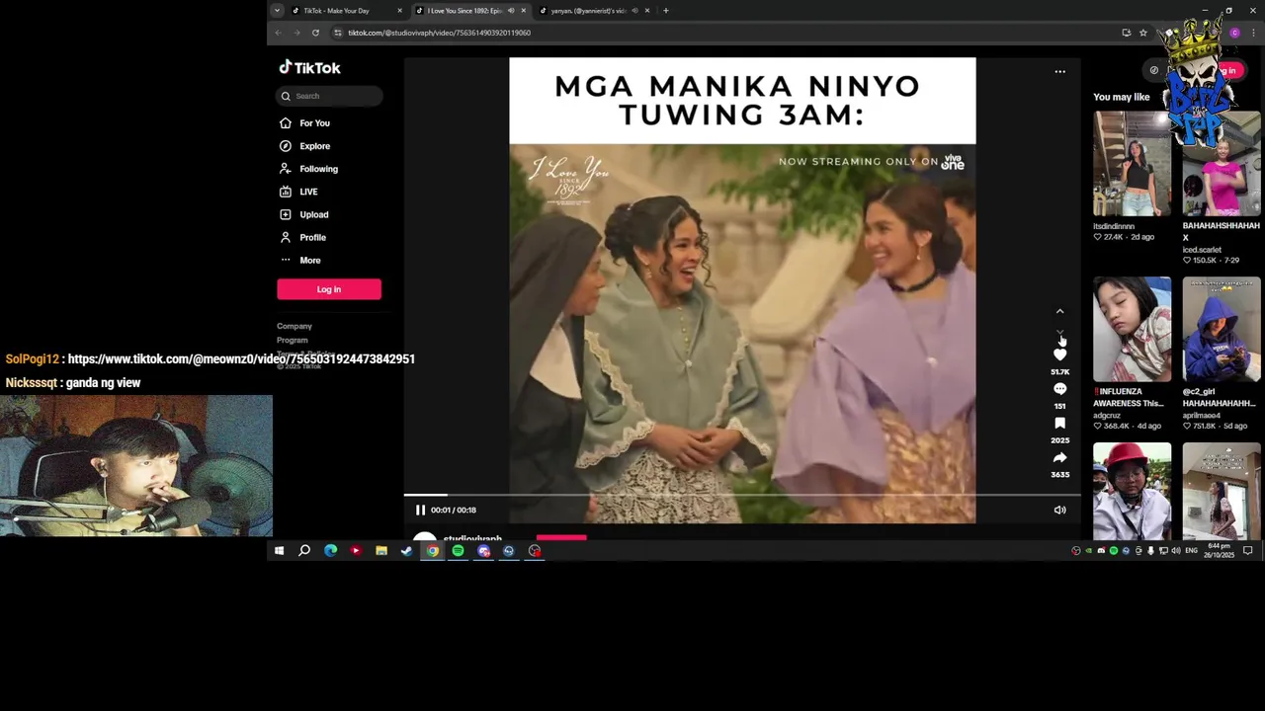This screenshot has width=1265, height=711.
Task: Click the aprilmaee4 username
Action: [x=1202, y=416]
